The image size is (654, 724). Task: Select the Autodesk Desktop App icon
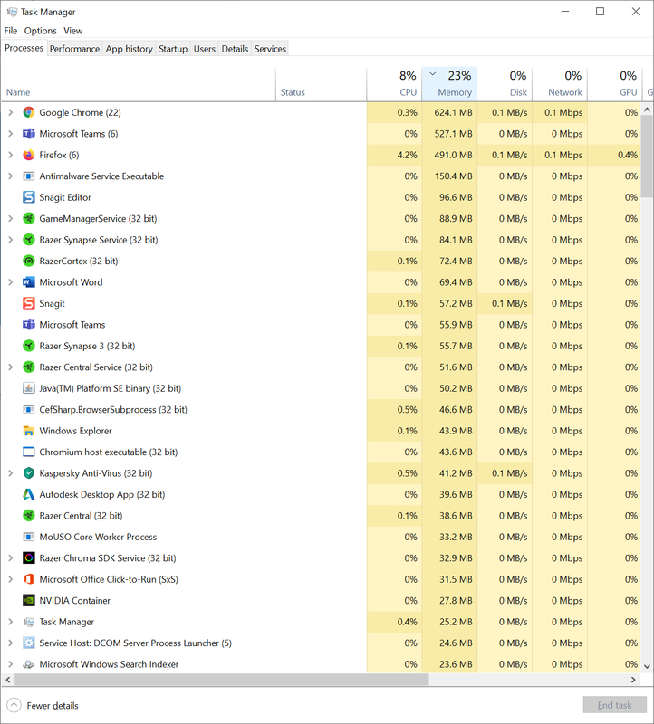[29, 494]
